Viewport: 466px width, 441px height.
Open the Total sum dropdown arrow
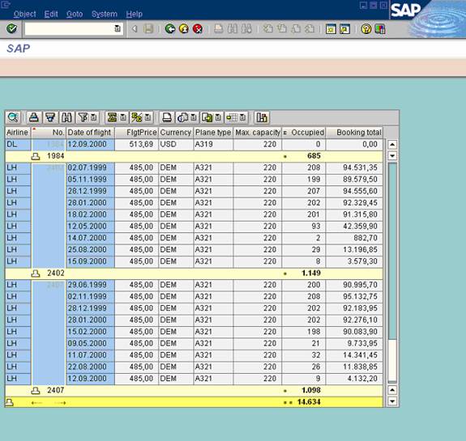122,117
